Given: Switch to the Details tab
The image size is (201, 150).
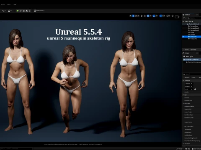Looking at the screenshot, I should [187, 53].
